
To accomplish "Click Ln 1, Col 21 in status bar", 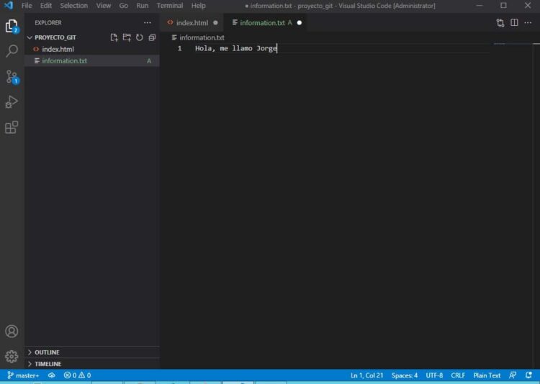I will click(366, 375).
